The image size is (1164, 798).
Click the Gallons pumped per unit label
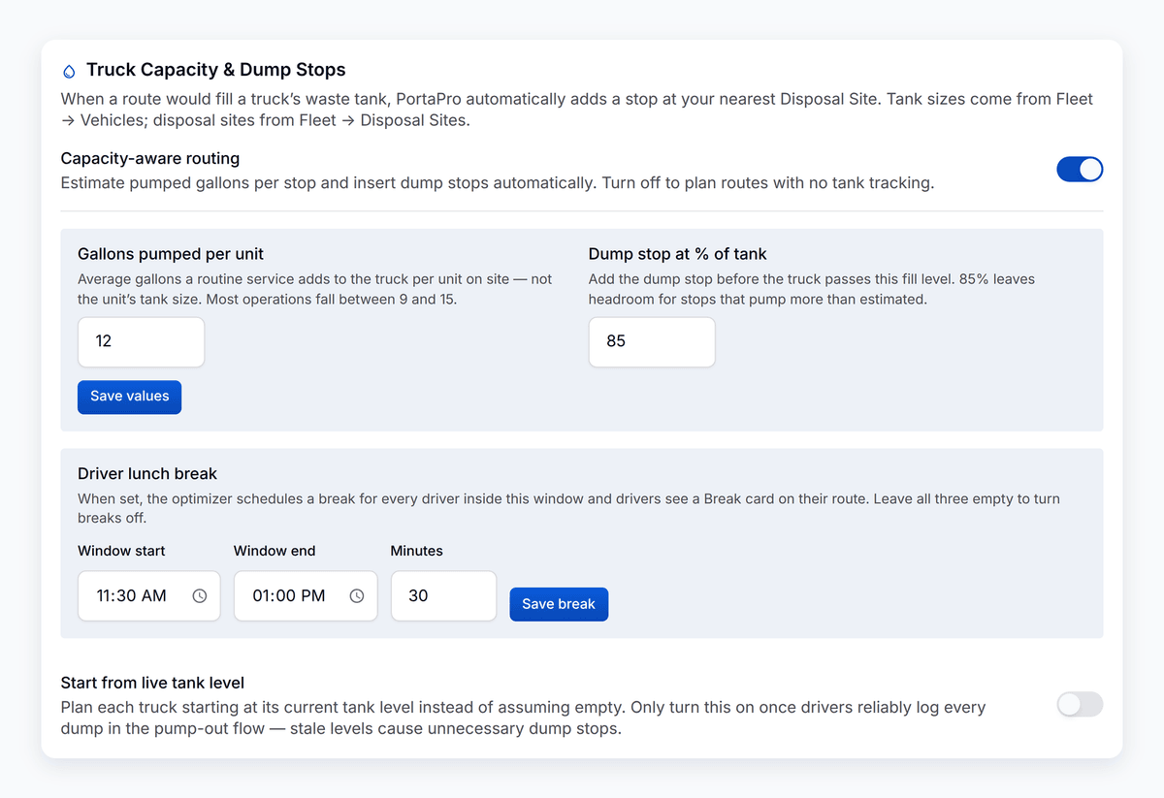171,254
